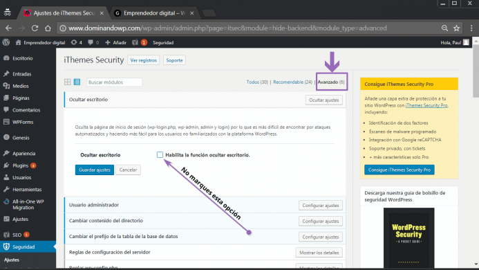The width and height of the screenshot is (479, 270).
Task: Click Añadir in the admin bar
Action: click(x=116, y=42)
